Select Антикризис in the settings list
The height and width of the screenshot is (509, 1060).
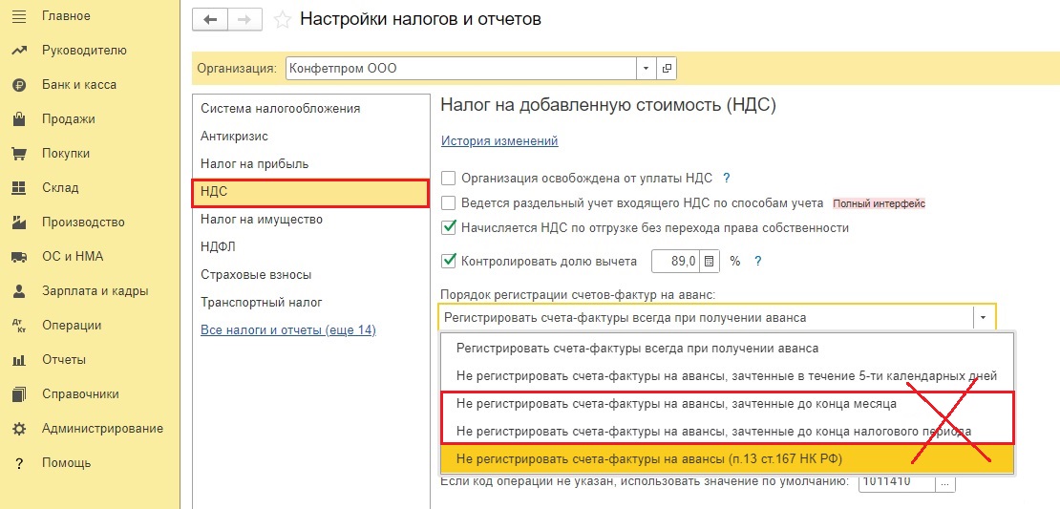(x=311, y=136)
